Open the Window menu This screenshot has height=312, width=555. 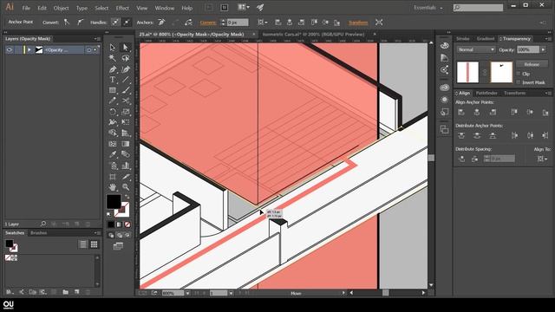coord(165,8)
